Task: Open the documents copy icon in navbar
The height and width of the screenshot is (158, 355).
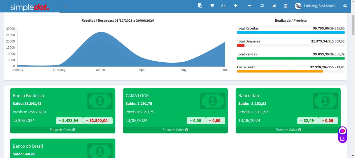Action: click(200, 6)
